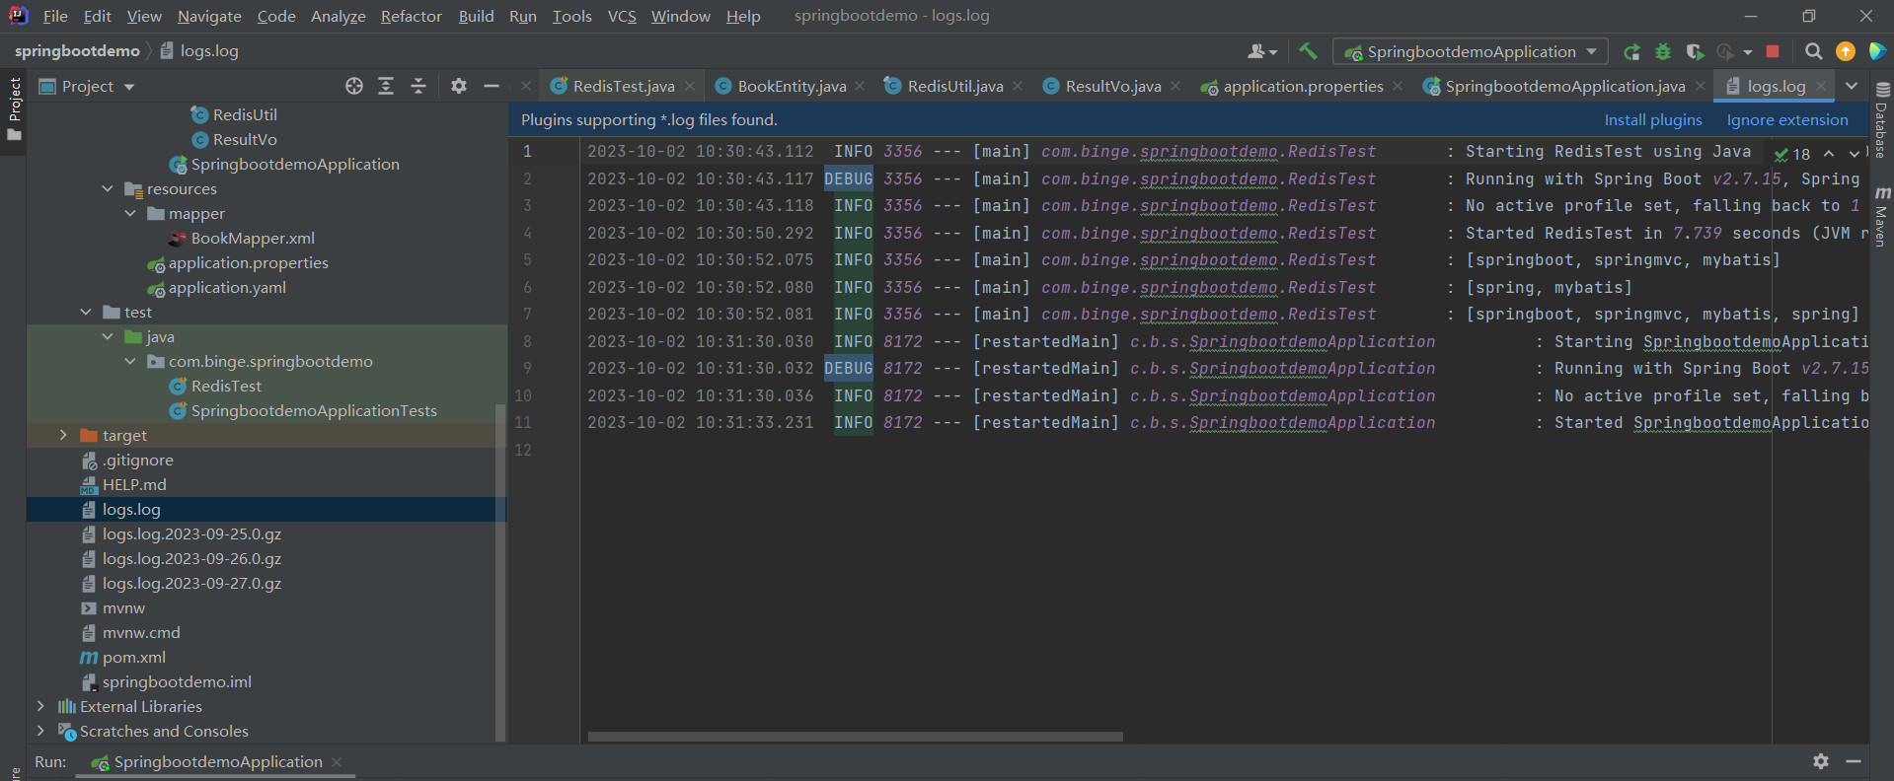
Task: Click the Ignore extension link
Action: (1787, 119)
